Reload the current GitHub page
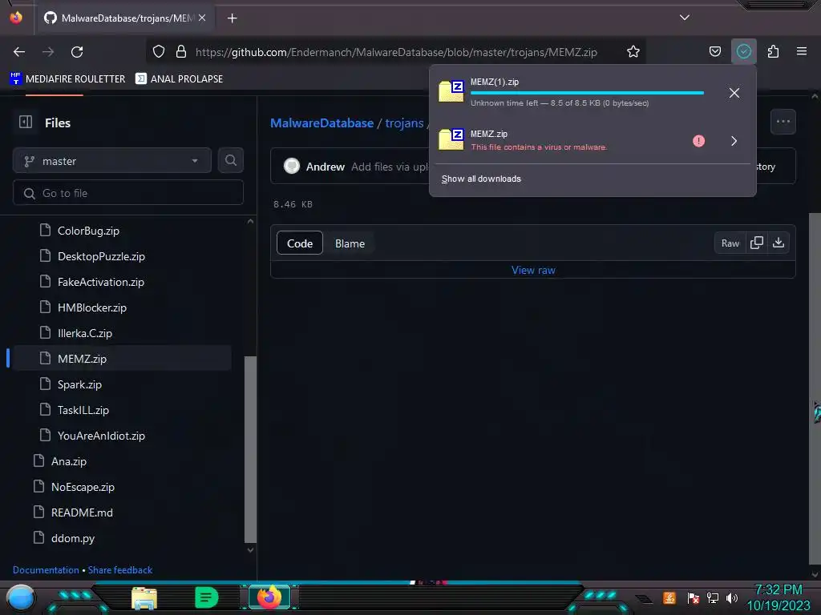Image resolution: width=821 pixels, height=615 pixels. (77, 52)
